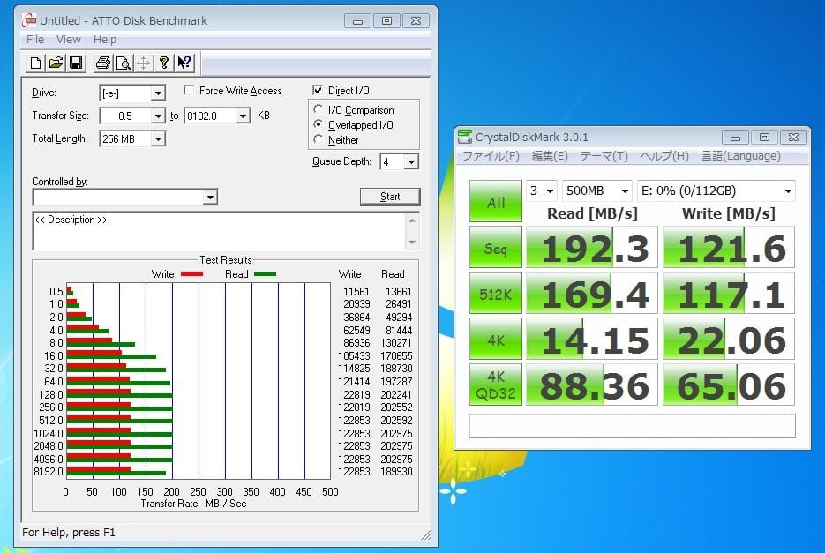The width and height of the screenshot is (825, 553).
Task: Open CrystalDiskMark test size dropdown 500MB
Action: click(596, 191)
